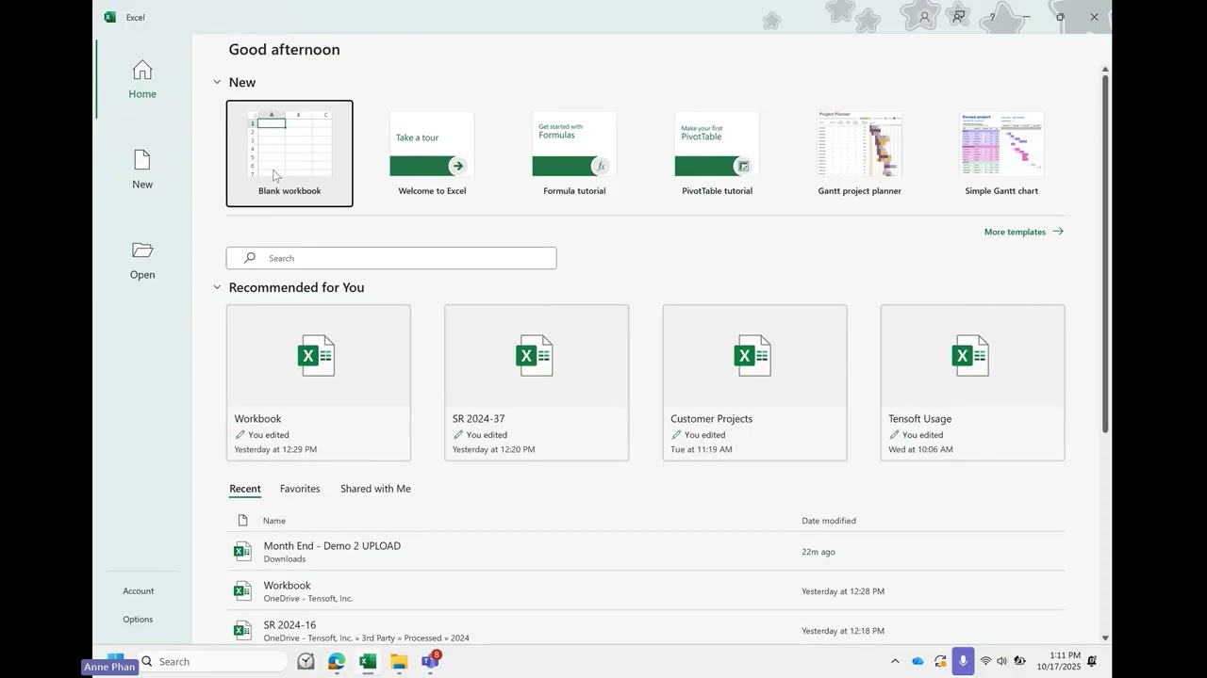Open the Wi-Fi network tray icon
Viewport: 1207px width, 678px height.
point(985,661)
